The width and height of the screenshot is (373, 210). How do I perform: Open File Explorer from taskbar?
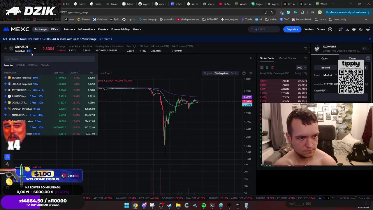[178, 205]
